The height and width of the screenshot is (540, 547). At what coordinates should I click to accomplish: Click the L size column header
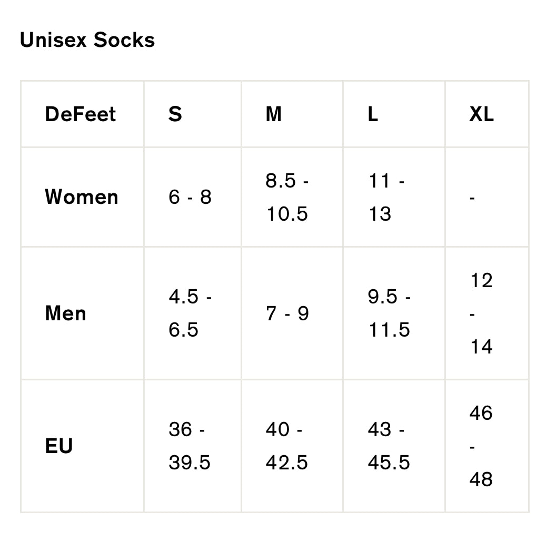(373, 114)
